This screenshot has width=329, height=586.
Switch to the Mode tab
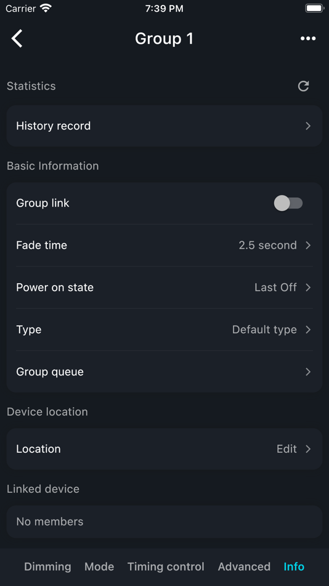(99, 566)
